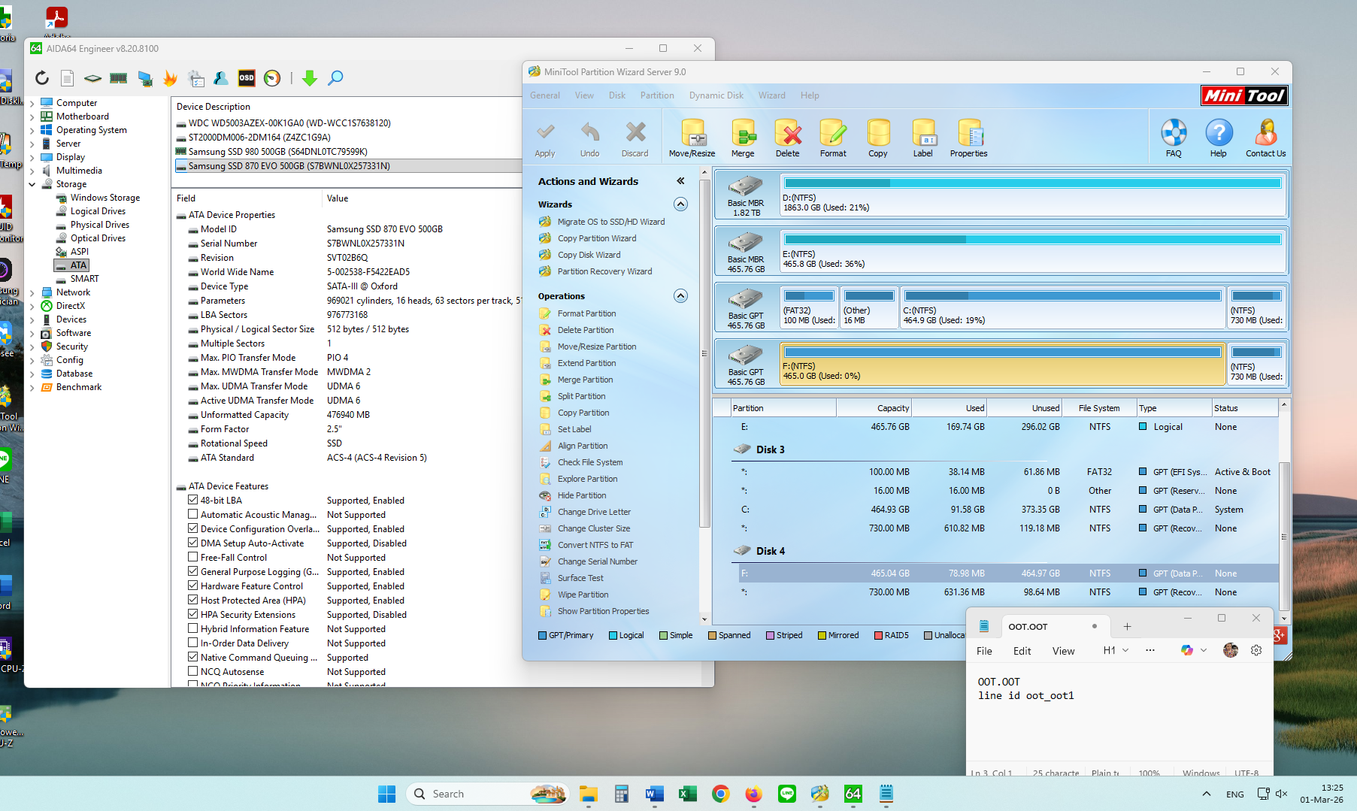Toggle the HPA Security Extensions checkbox
This screenshot has width=1357, height=811.
pos(193,615)
